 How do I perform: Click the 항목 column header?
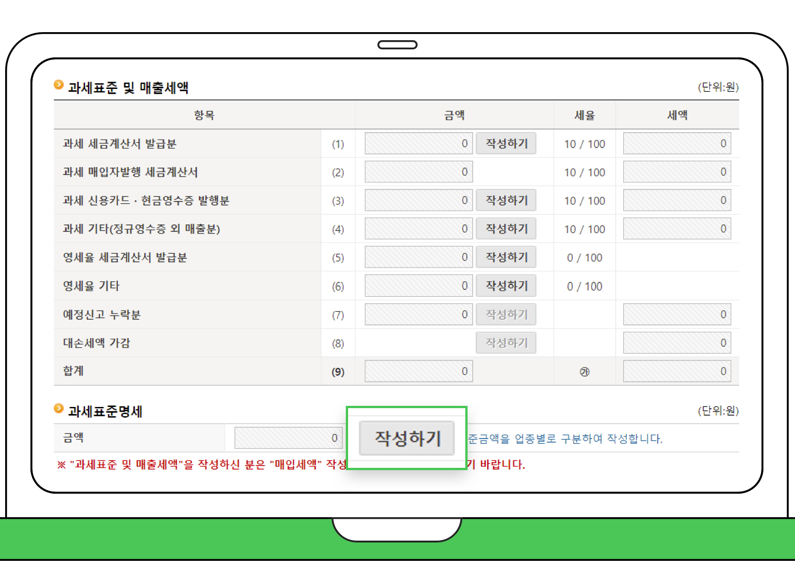205,115
